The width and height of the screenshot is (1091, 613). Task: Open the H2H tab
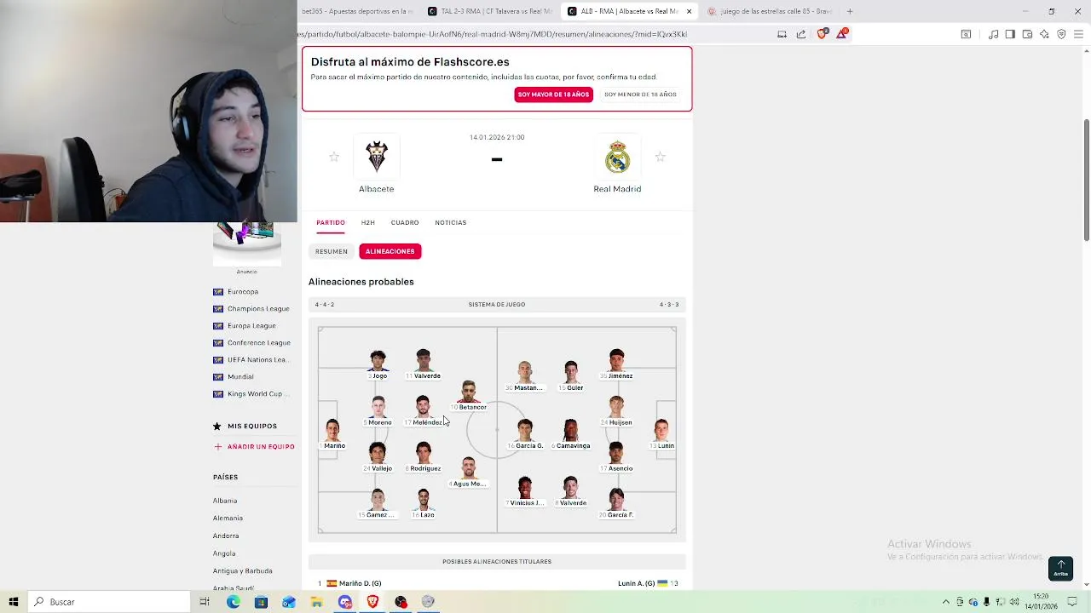(367, 222)
